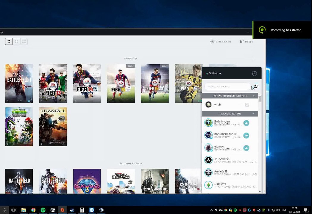Click the FRA keyboard language indicator

point(284,210)
